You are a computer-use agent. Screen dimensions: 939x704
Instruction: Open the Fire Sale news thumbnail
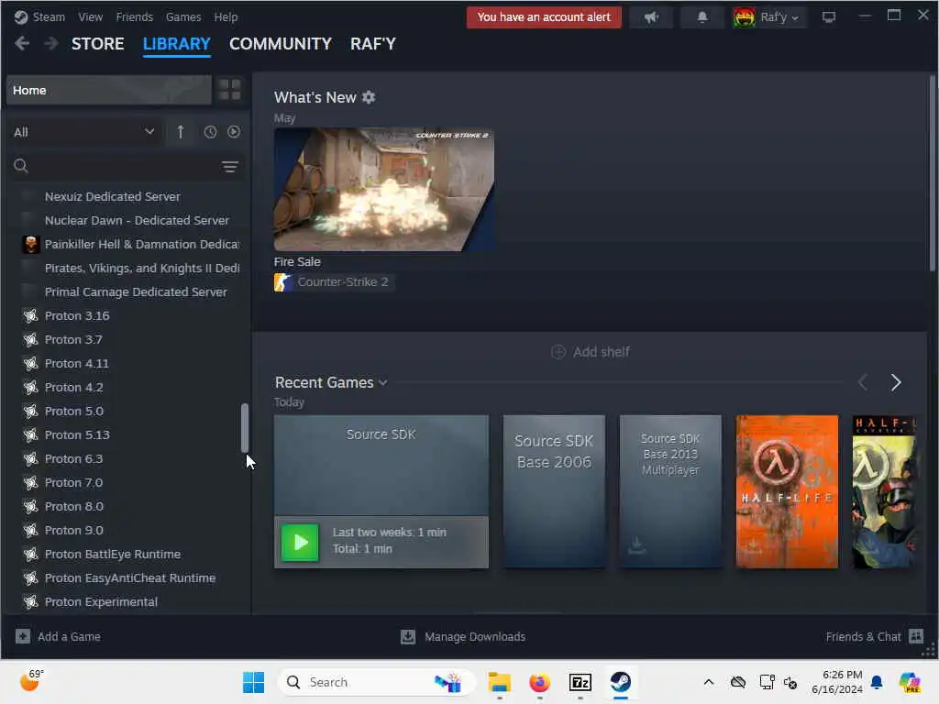384,189
